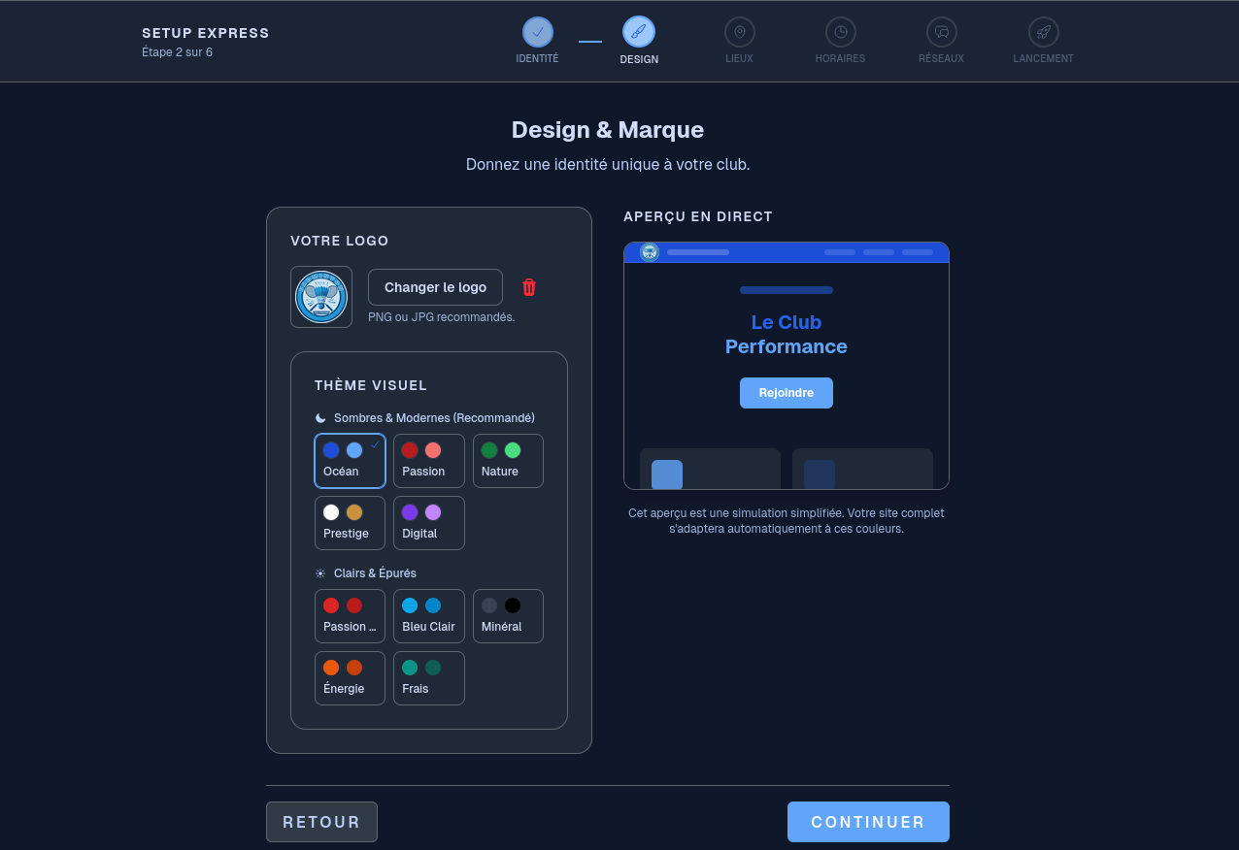Screen dimensions: 1239x850
Task: Select the Océan dark theme
Action: [350, 461]
